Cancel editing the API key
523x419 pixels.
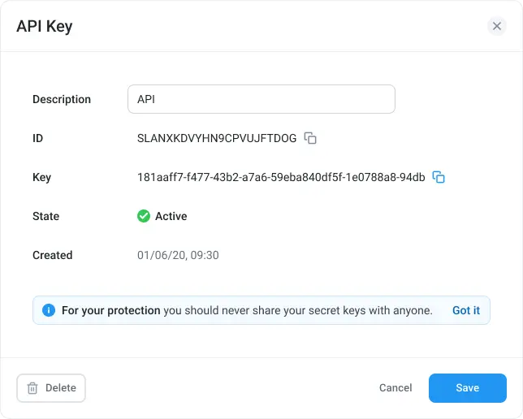point(395,387)
